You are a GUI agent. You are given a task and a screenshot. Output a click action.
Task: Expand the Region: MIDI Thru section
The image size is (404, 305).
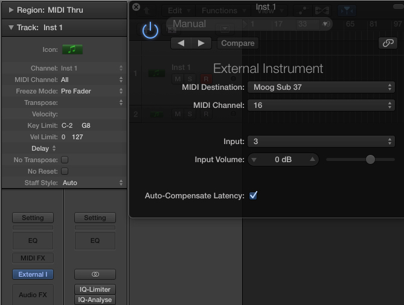click(11, 10)
